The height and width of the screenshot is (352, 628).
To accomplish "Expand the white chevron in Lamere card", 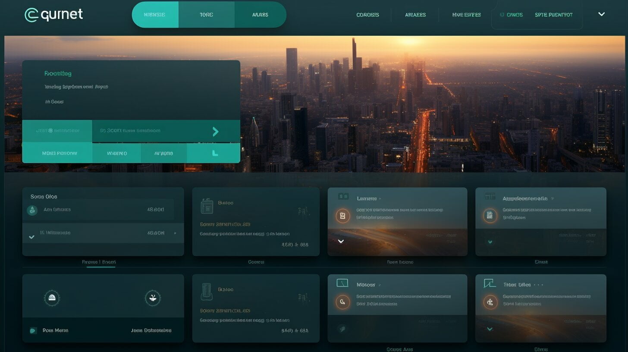I will 341,241.
